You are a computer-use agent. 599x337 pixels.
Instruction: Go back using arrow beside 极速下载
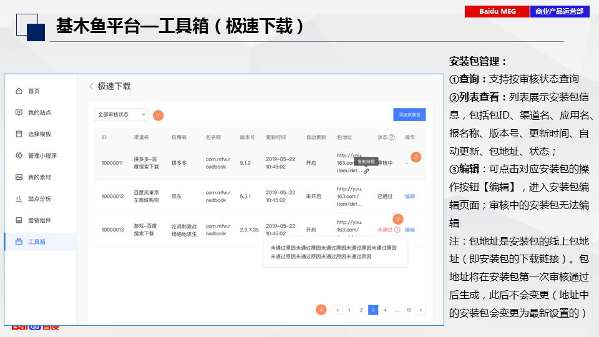(91, 86)
